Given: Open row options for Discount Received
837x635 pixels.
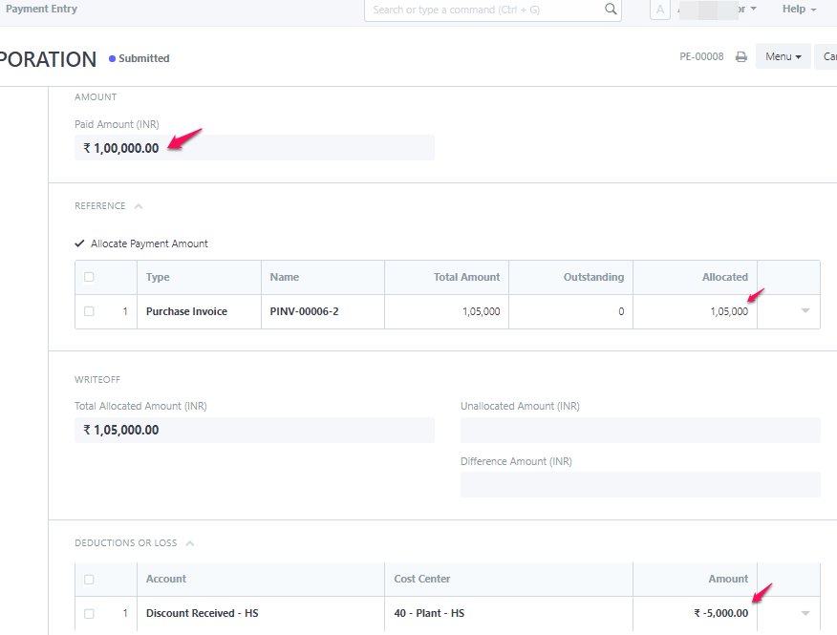Looking at the screenshot, I should (805, 613).
